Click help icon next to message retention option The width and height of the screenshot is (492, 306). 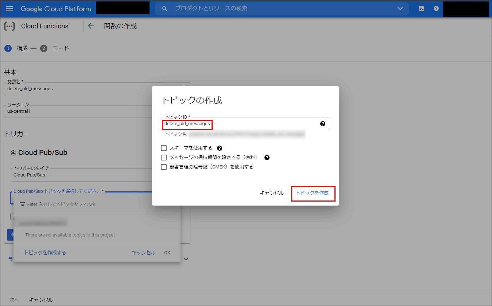[267, 158]
